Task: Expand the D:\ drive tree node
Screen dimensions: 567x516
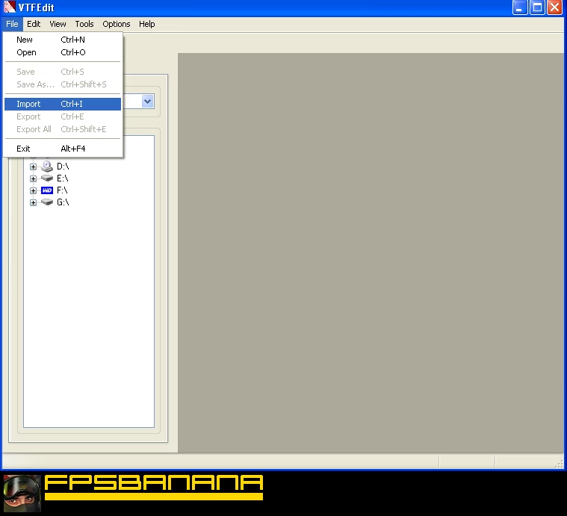Action: click(33, 167)
